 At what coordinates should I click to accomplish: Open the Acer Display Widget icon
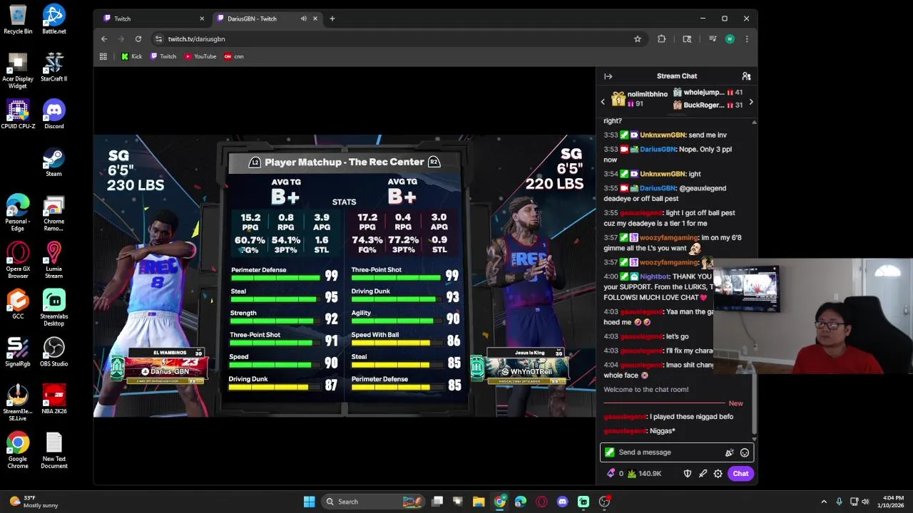pyautogui.click(x=18, y=70)
